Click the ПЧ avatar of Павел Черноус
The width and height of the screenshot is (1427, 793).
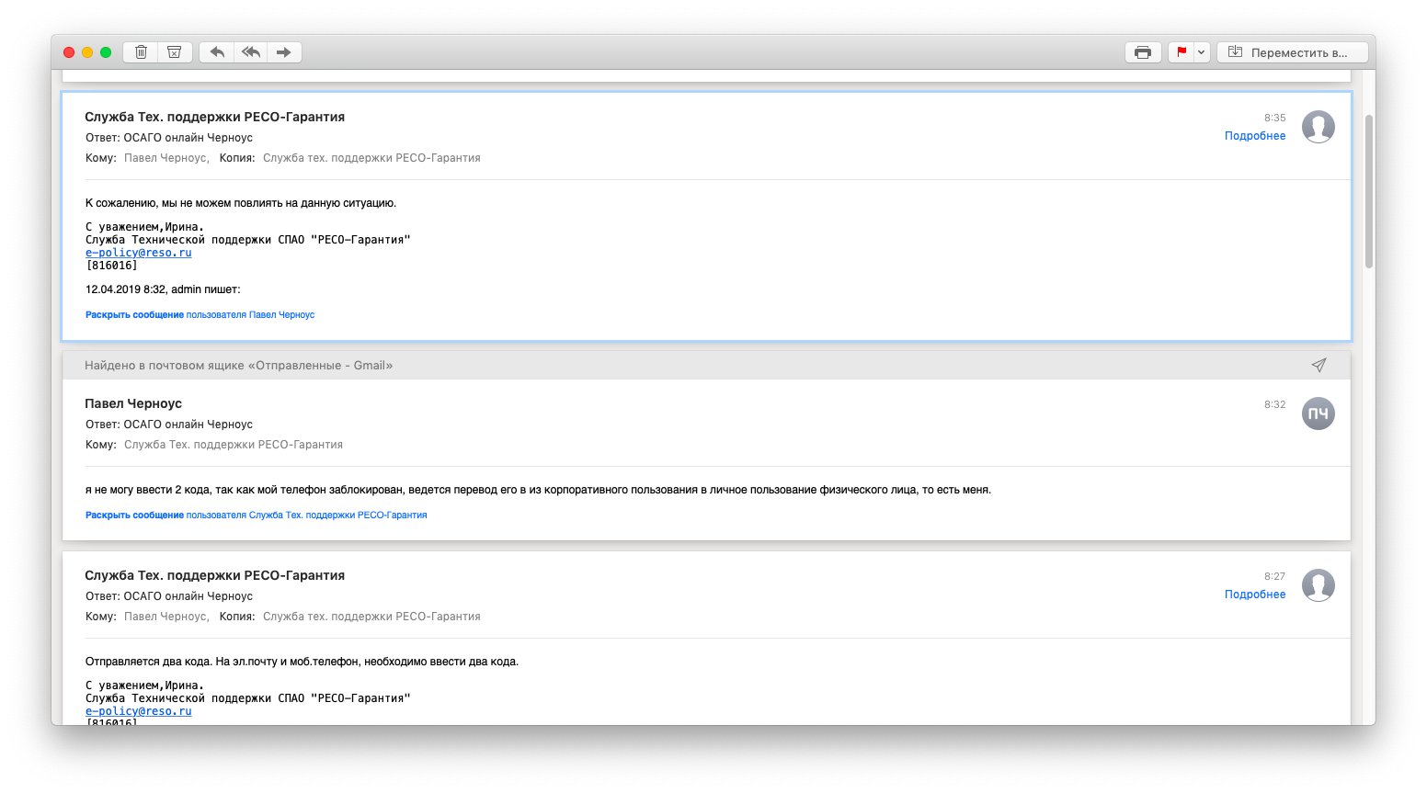pyautogui.click(x=1319, y=413)
